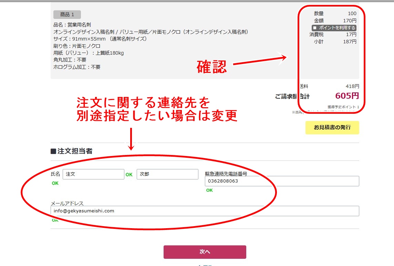Click the 商品 1 badge label
The image size is (394, 266).
point(67,14)
